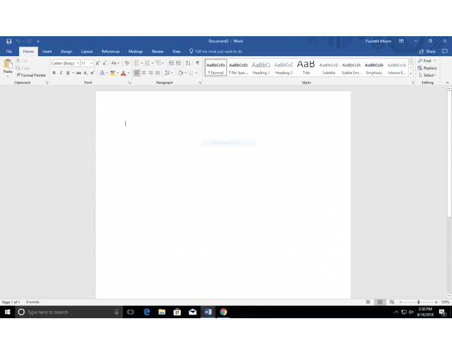Open the References tab
This screenshot has width=452, height=355.
[x=110, y=52]
